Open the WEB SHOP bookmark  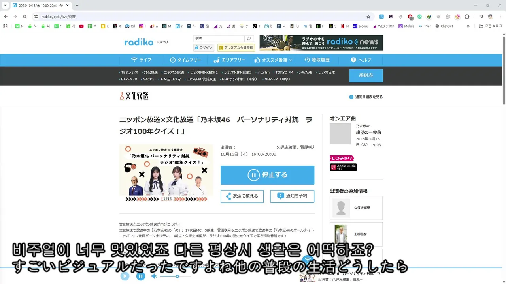click(x=383, y=26)
